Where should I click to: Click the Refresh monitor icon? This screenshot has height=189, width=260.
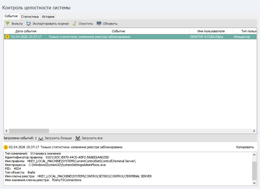point(99,23)
